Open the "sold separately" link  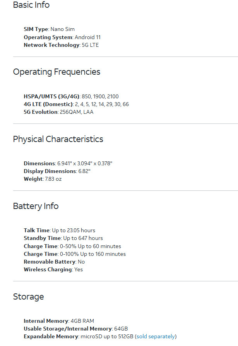[156, 336]
